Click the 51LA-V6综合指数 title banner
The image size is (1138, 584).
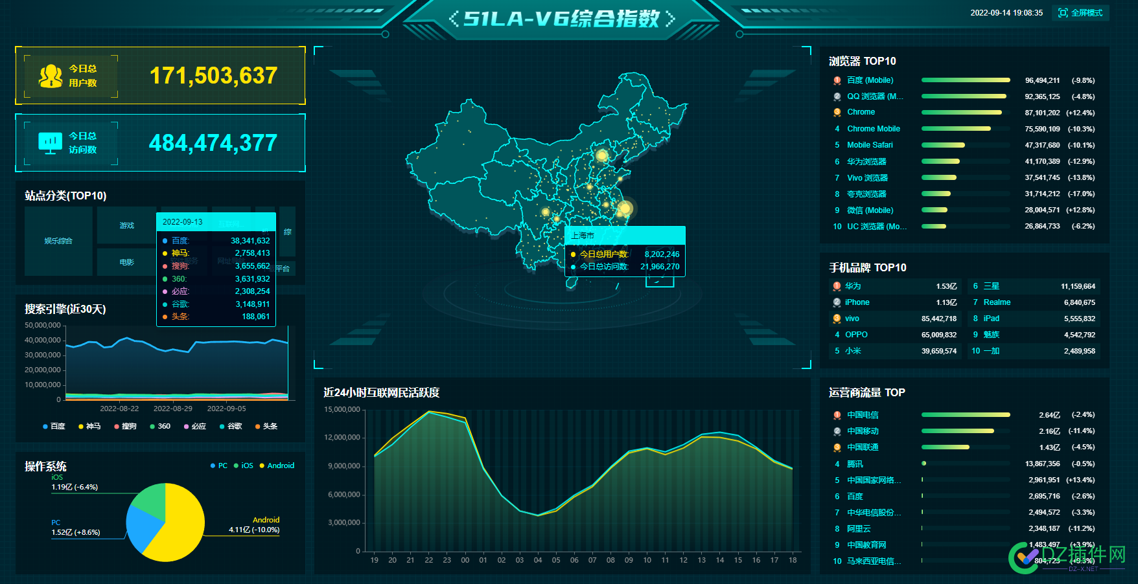pyautogui.click(x=562, y=18)
